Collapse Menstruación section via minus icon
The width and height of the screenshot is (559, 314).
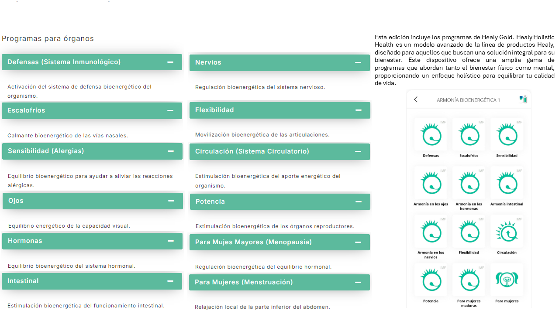click(x=358, y=283)
